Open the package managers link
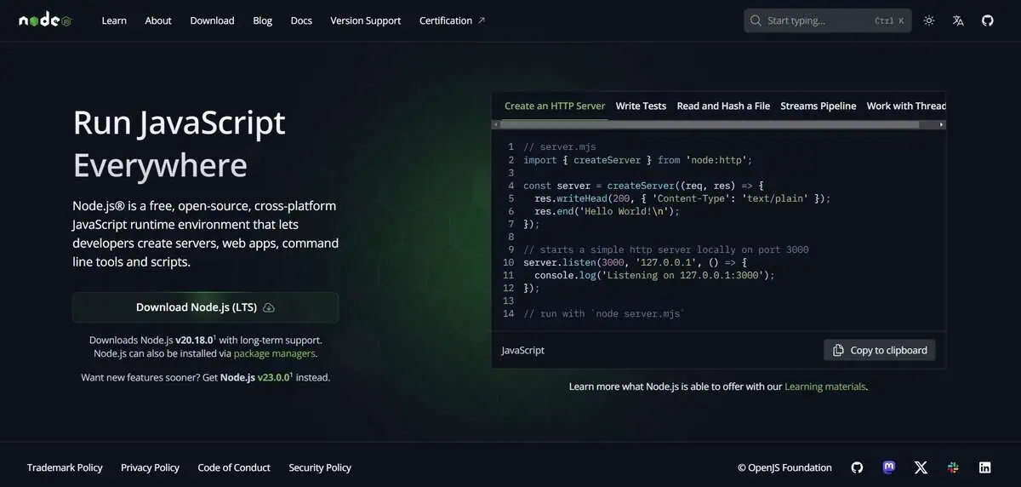This screenshot has height=487, width=1021. pyautogui.click(x=275, y=353)
